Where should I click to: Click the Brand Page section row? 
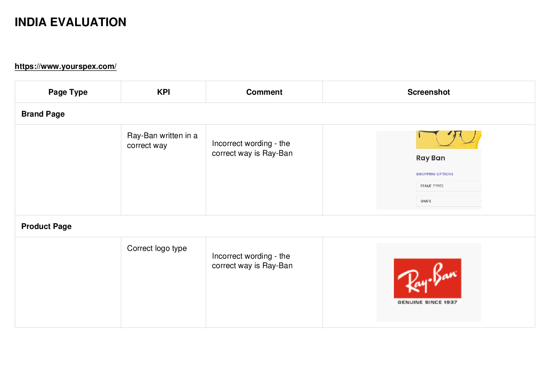pos(275,114)
